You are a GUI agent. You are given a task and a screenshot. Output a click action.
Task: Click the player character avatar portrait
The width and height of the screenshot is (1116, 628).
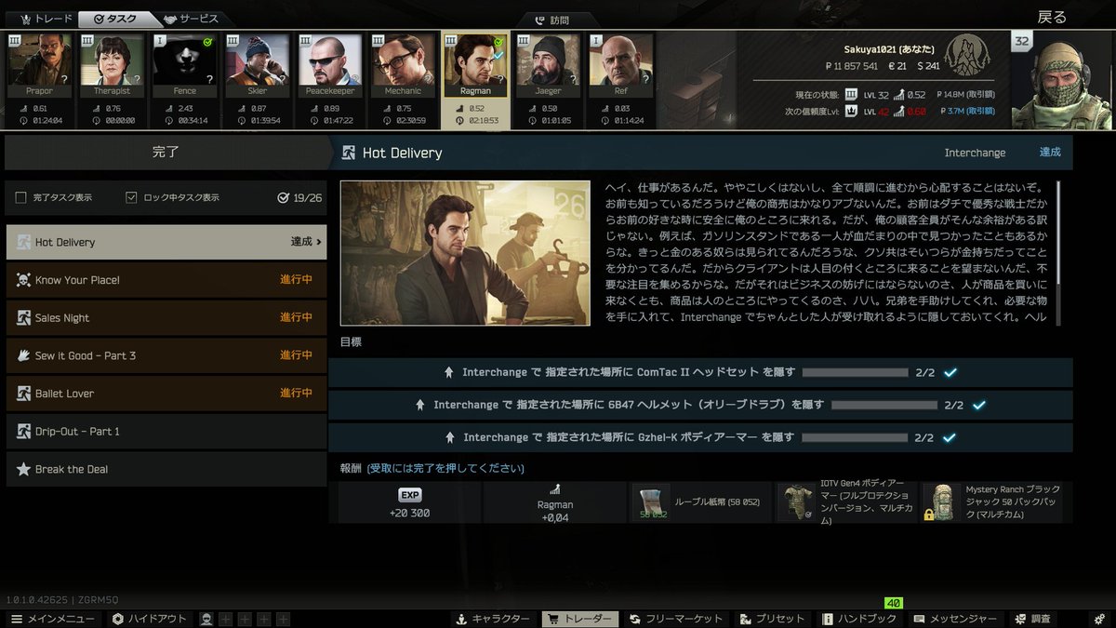tap(1060, 80)
